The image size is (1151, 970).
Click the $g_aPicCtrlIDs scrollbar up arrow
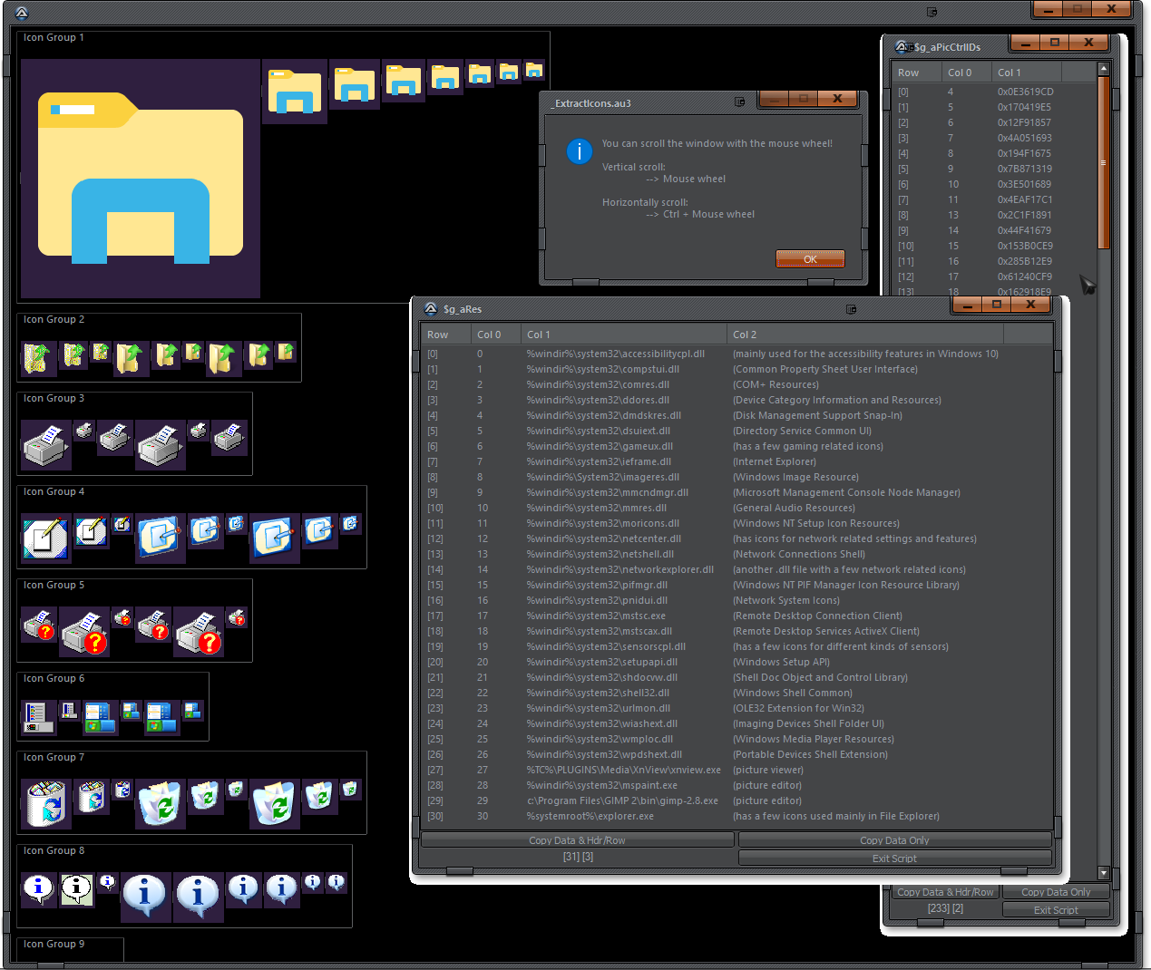(x=1104, y=69)
